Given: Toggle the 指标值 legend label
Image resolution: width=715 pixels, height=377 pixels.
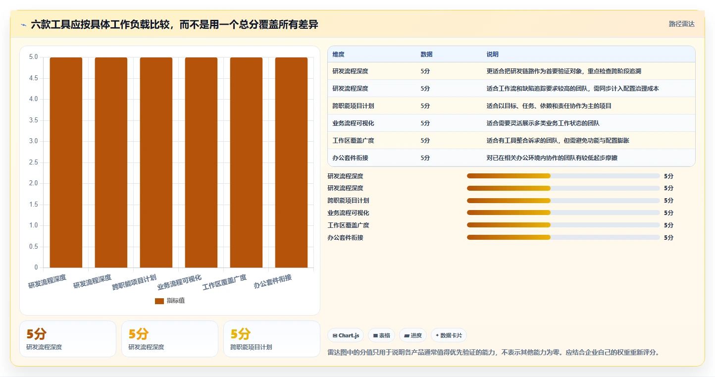Looking at the screenshot, I should [x=176, y=301].
